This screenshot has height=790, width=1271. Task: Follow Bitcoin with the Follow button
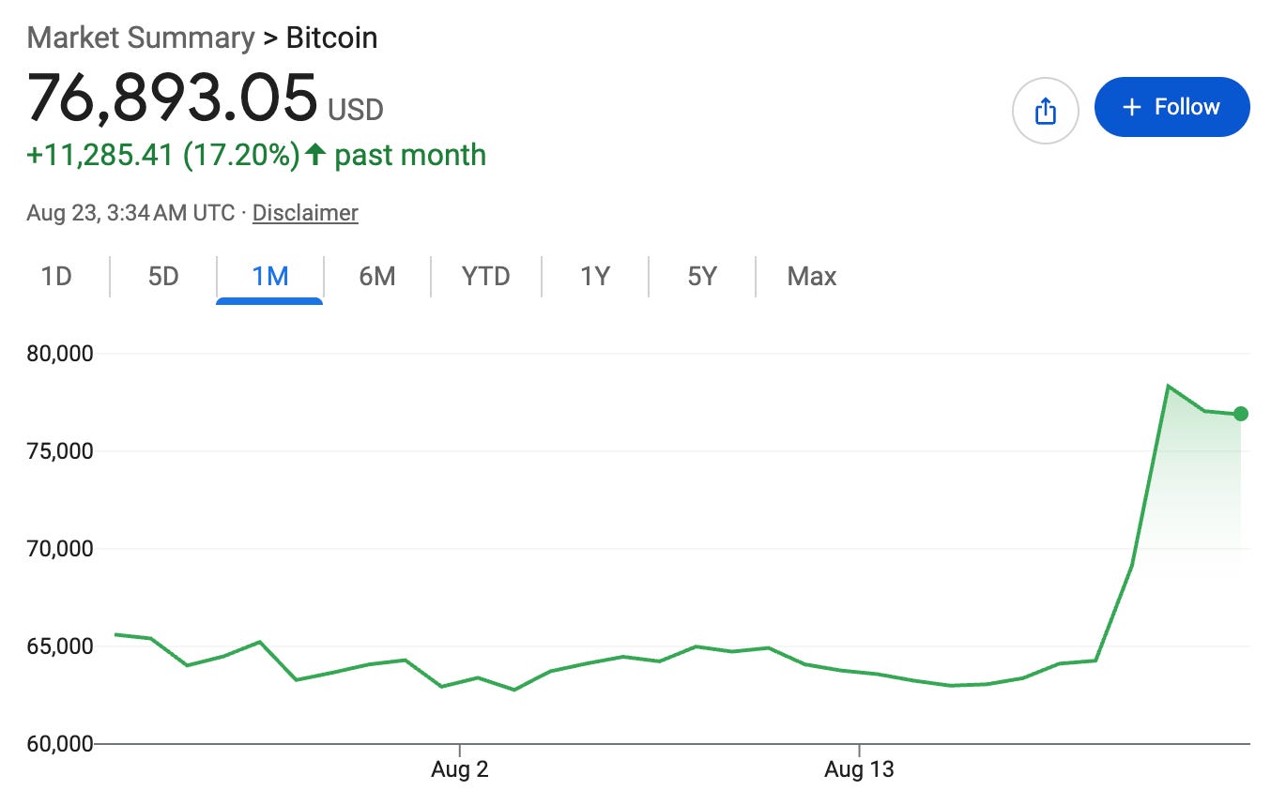[1171, 107]
